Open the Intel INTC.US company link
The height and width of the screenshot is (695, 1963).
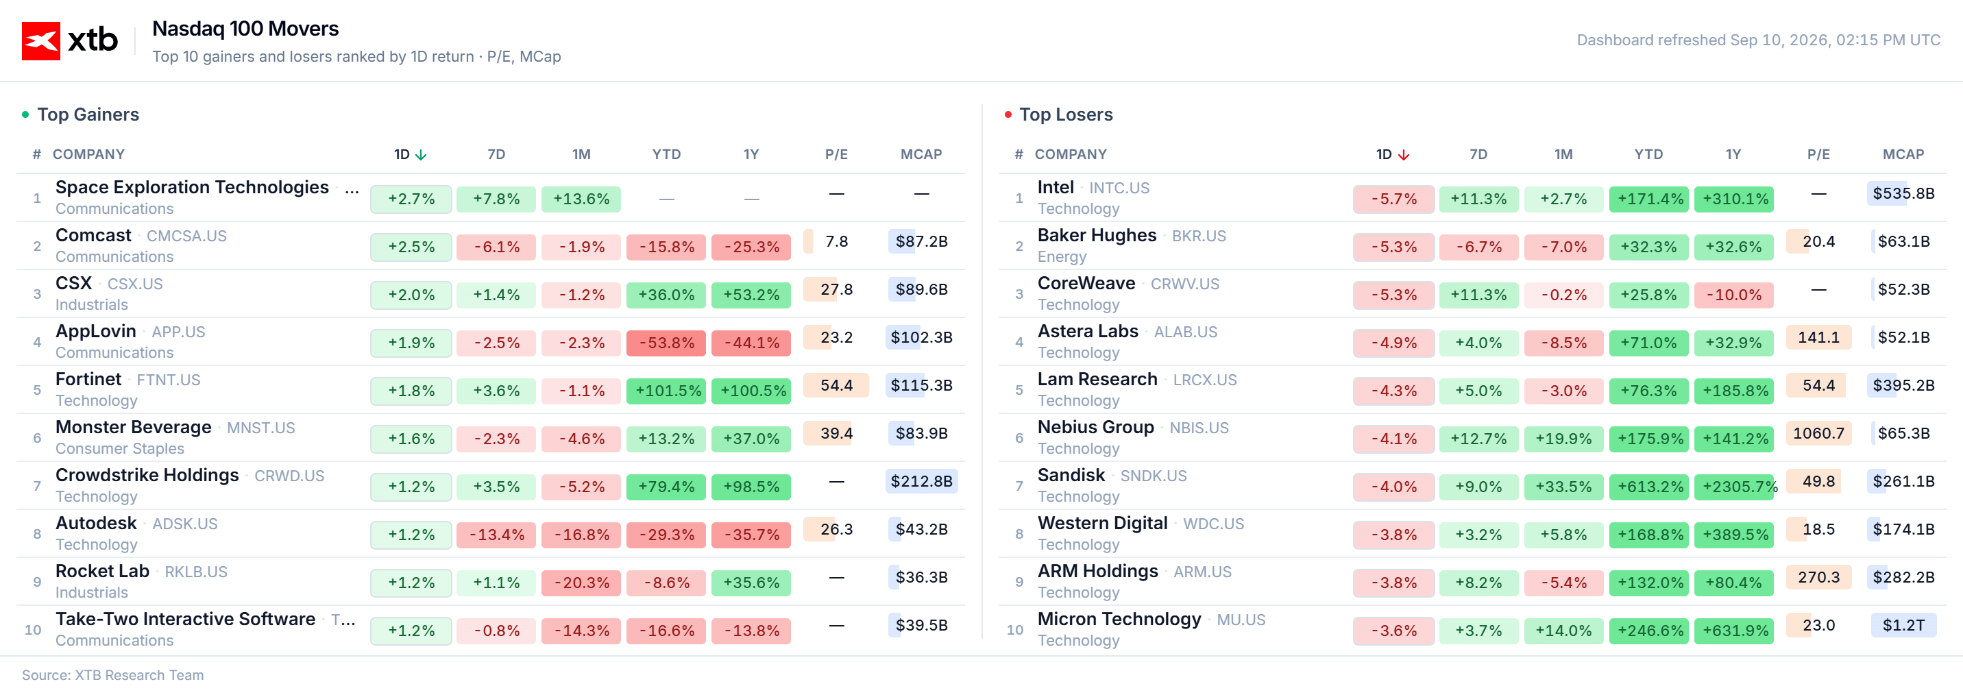point(1093,188)
